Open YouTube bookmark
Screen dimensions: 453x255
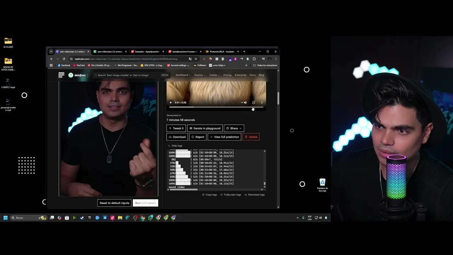point(79,65)
